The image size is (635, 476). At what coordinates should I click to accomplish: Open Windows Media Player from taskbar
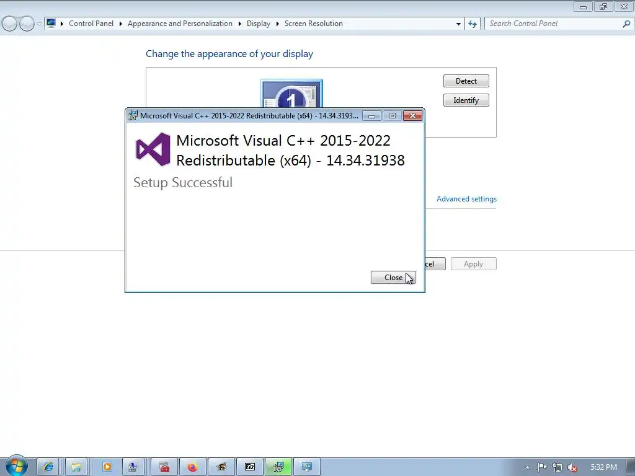click(x=107, y=467)
